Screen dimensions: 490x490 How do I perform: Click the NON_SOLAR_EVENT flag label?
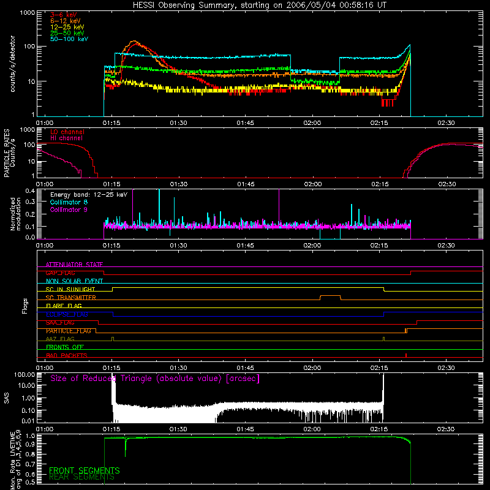tap(74, 281)
